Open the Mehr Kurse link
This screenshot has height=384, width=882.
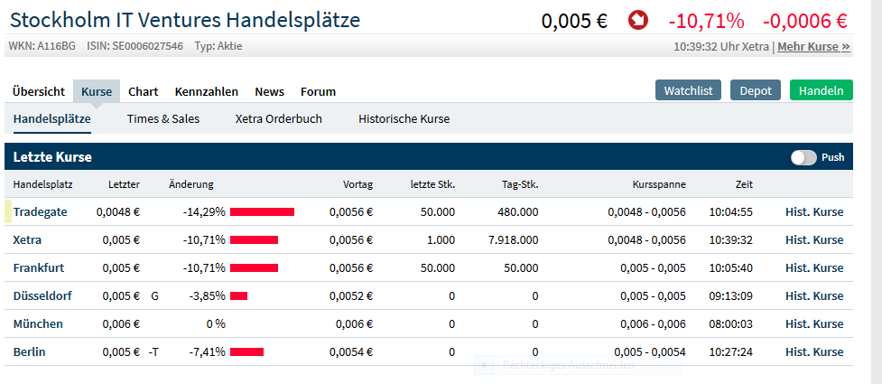click(x=813, y=46)
